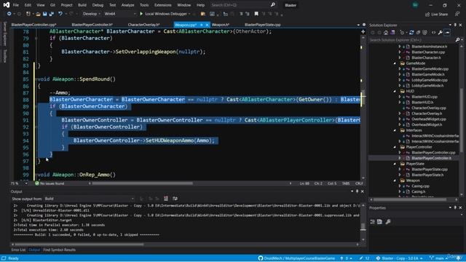Open the Toolbox side tab
466x262 pixels.
point(5,56)
